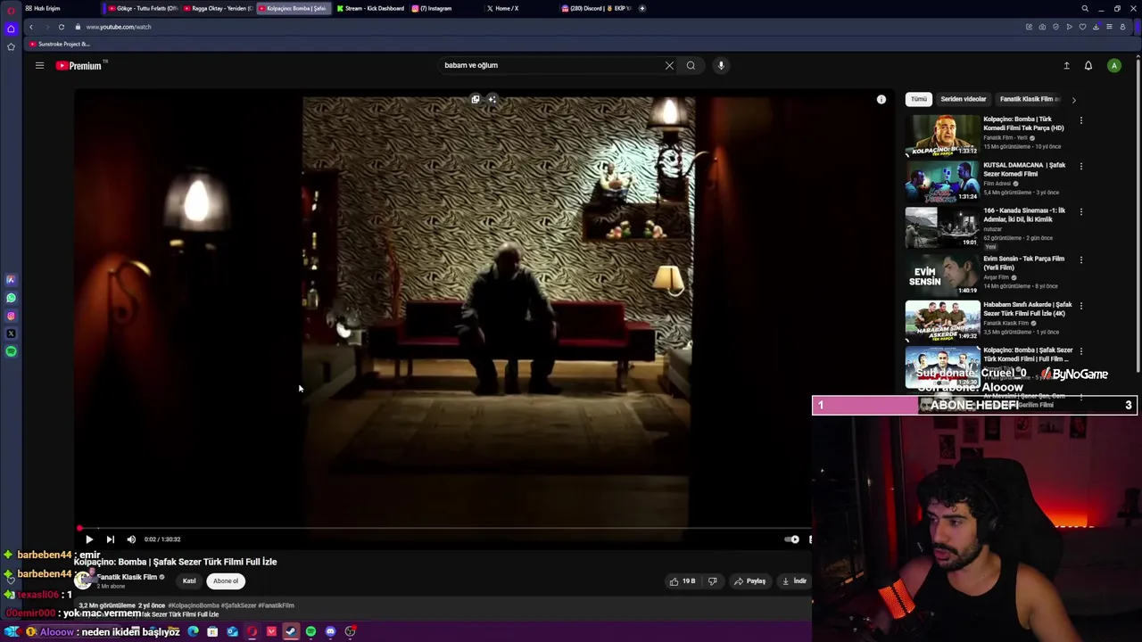
Task: Open options menu for Evim Sensin video
Action: click(x=1081, y=260)
